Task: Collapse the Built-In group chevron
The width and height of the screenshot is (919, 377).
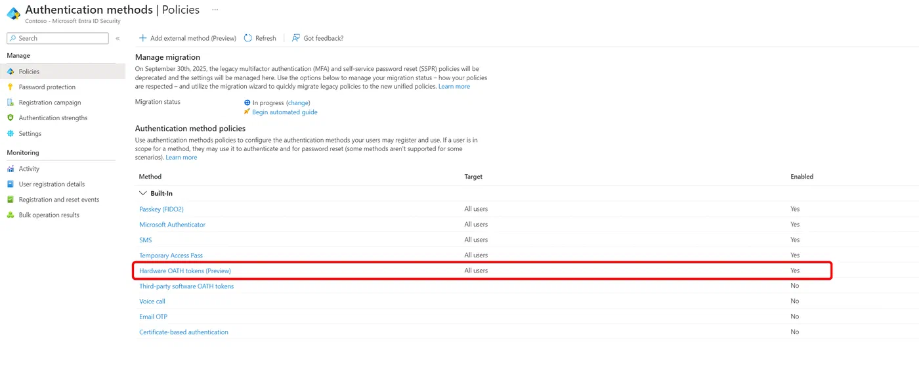Action: pos(142,194)
